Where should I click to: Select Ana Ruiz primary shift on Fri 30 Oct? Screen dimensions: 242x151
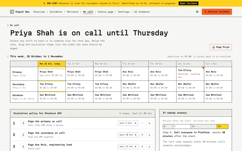163,74
